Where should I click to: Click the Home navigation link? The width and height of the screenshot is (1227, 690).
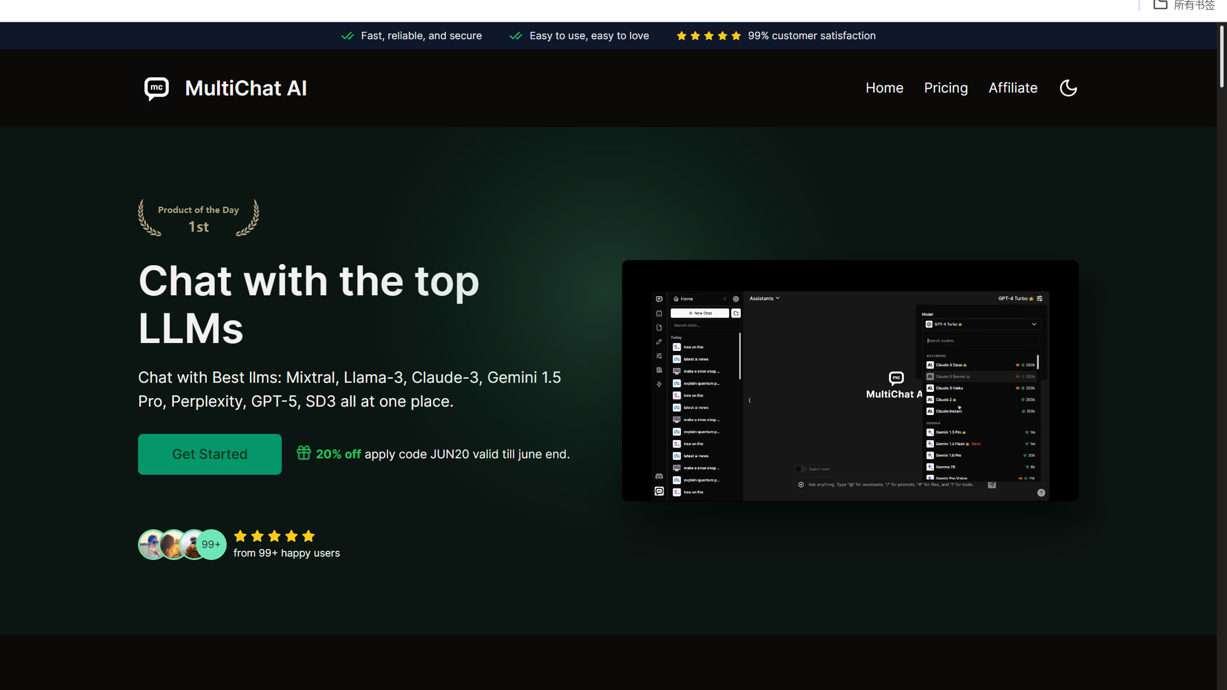point(884,88)
